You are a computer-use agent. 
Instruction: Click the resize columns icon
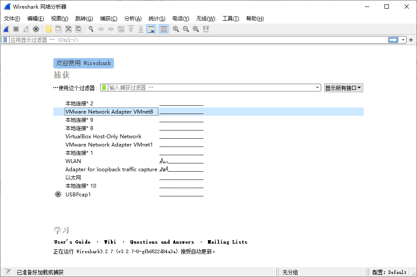tap(206, 29)
